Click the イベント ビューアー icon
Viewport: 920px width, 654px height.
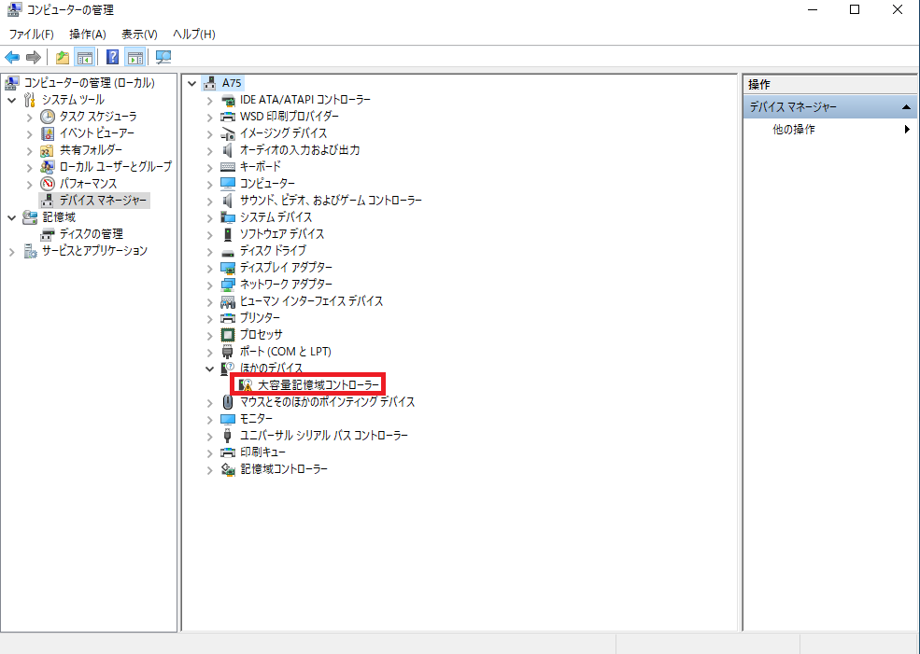[48, 133]
